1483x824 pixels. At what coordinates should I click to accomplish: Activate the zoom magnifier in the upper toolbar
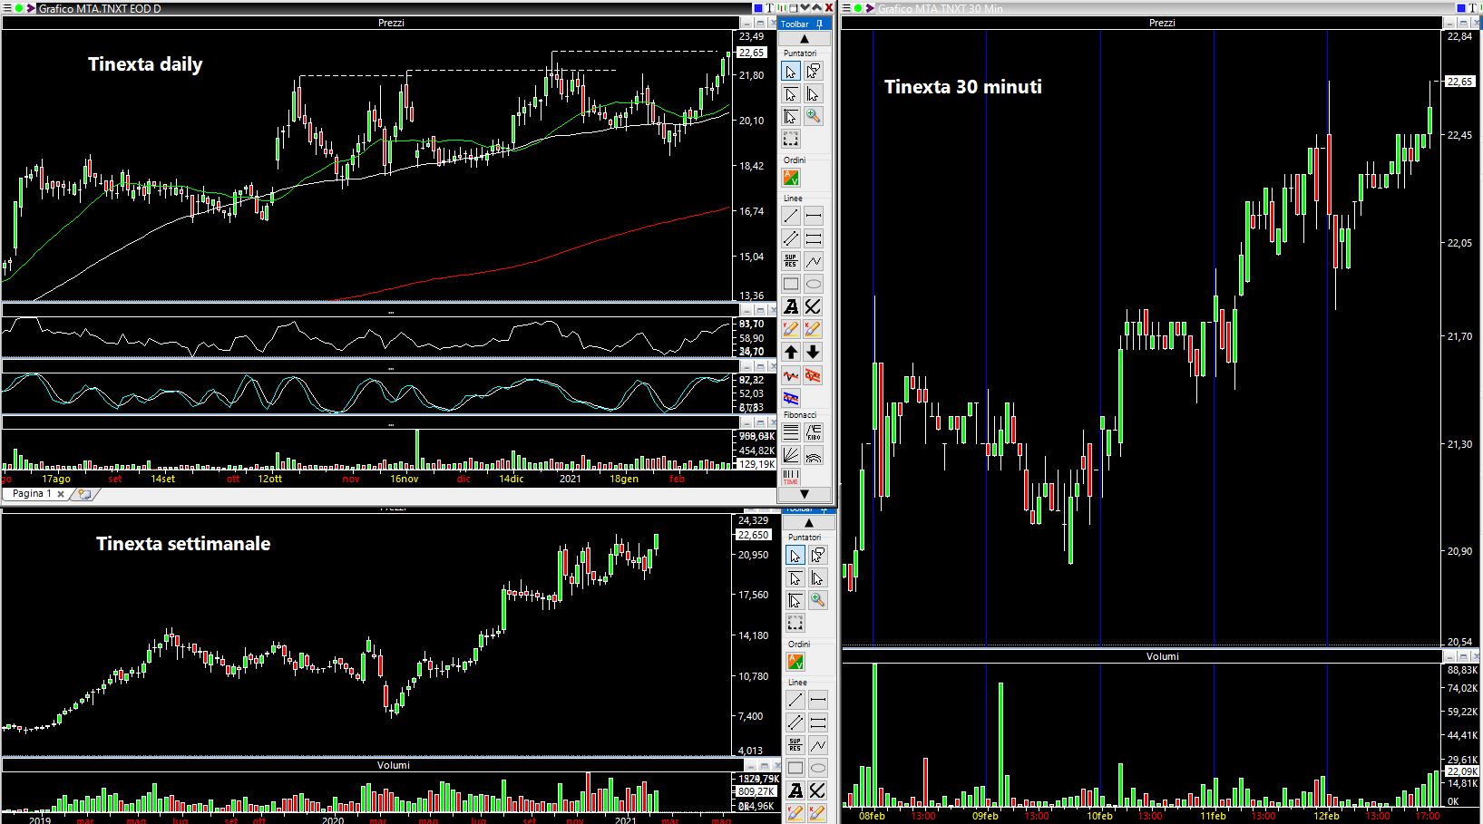tap(813, 116)
